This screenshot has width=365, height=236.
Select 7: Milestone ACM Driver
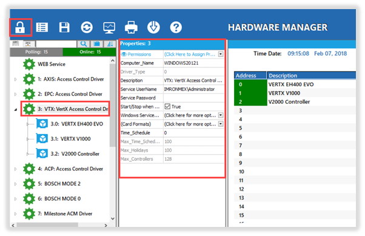coord(65,214)
